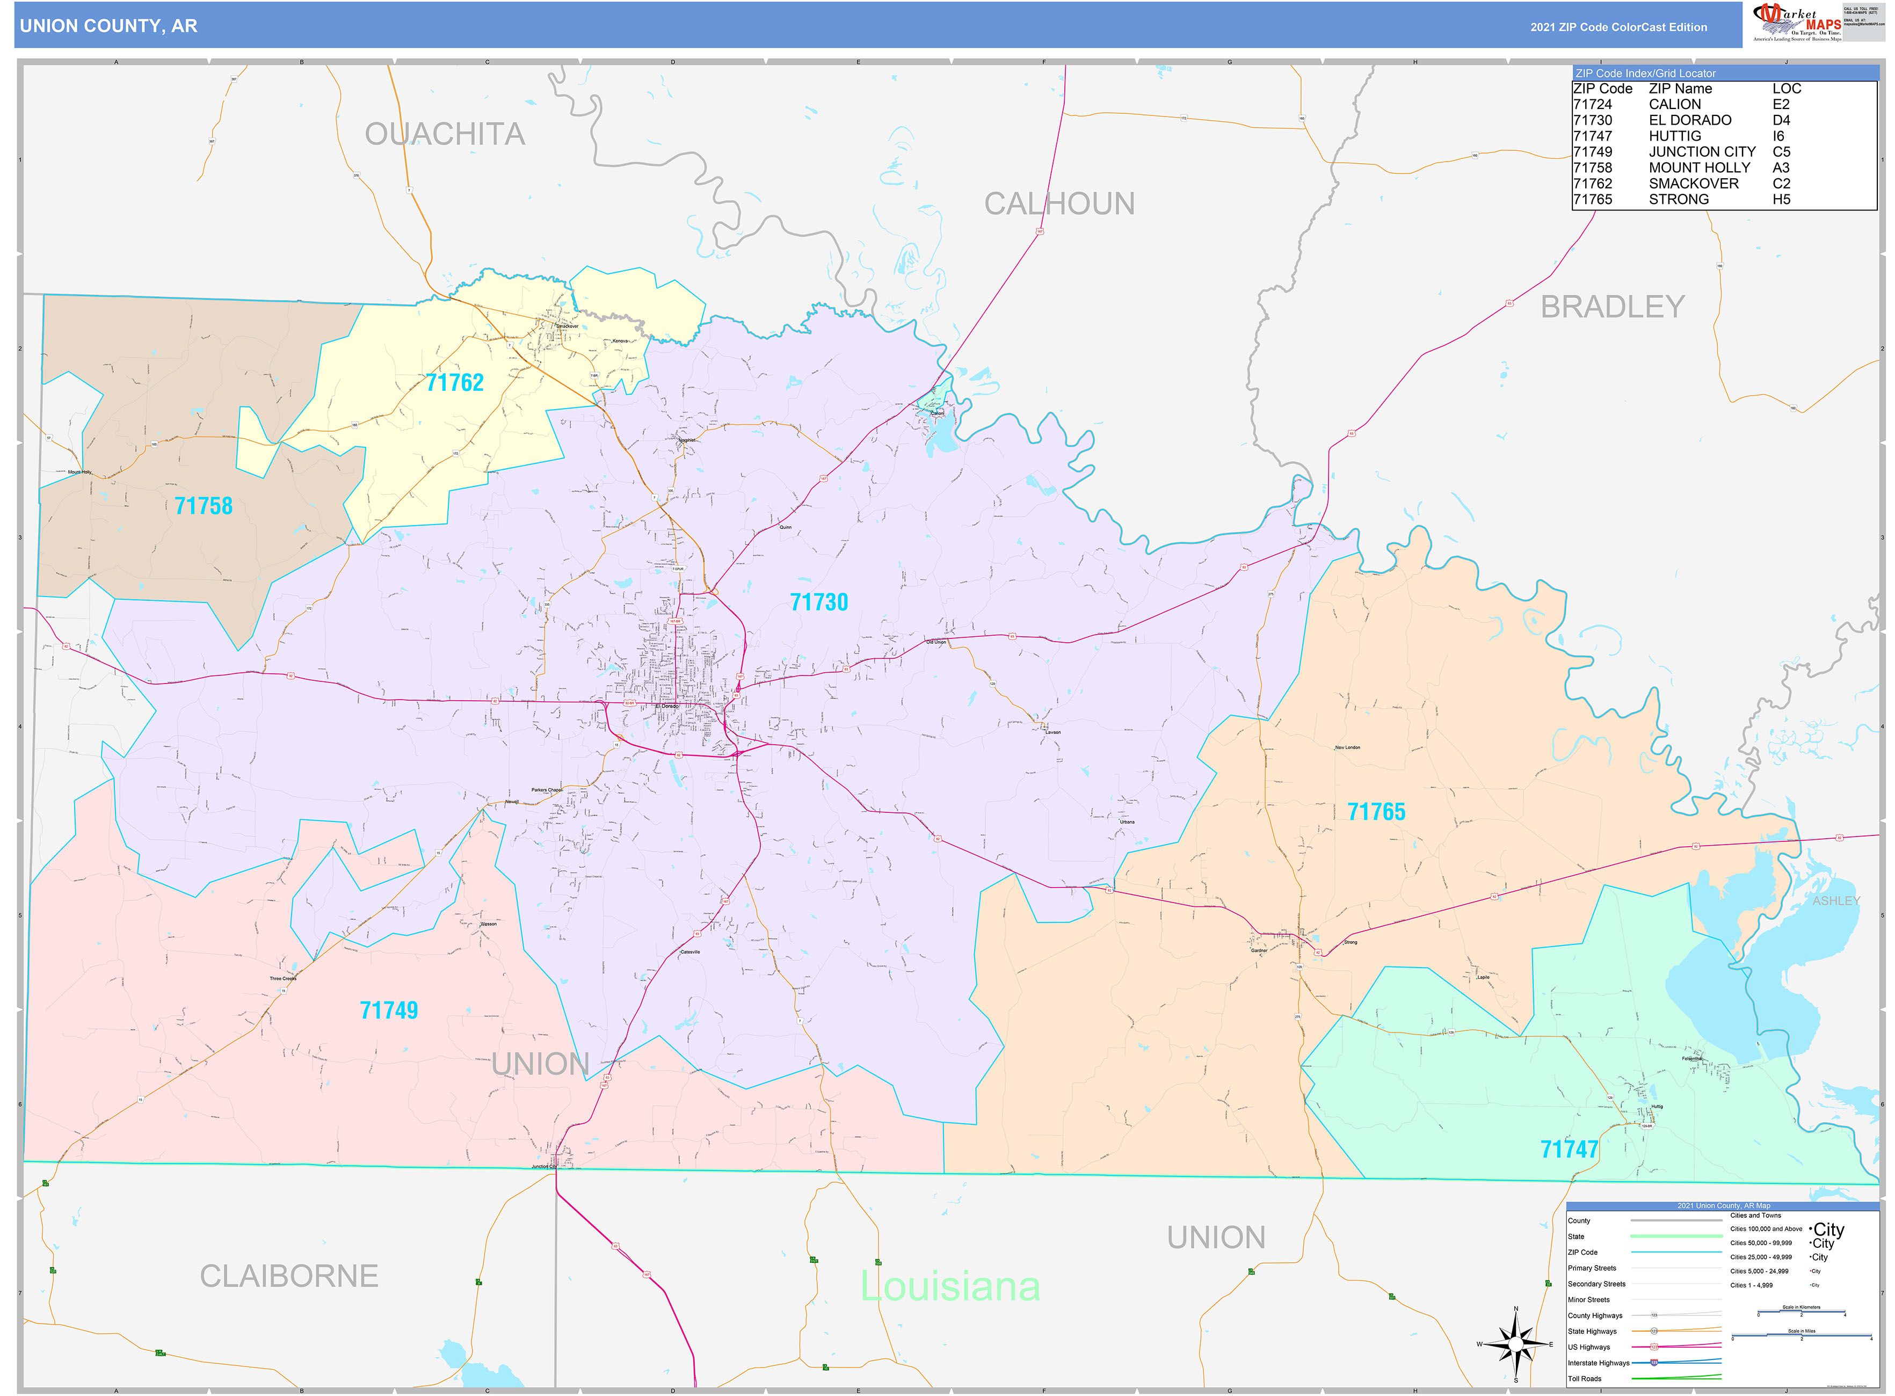The image size is (1895, 1396).
Task: Click Cities 100,000 and Above legend entry
Action: [1766, 1228]
